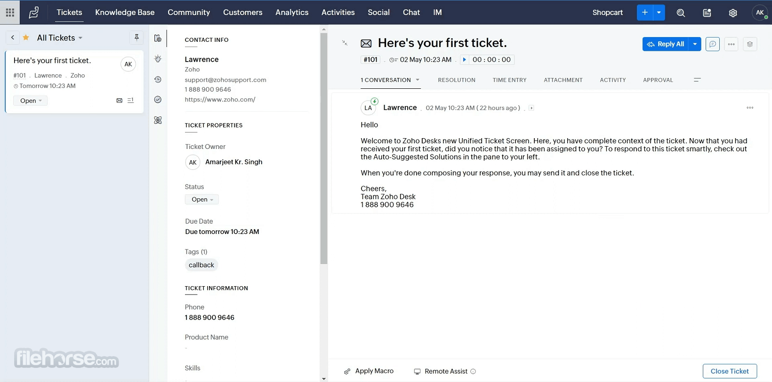Open the Reply All dropdown arrow
The width and height of the screenshot is (772, 382).
[695, 44]
